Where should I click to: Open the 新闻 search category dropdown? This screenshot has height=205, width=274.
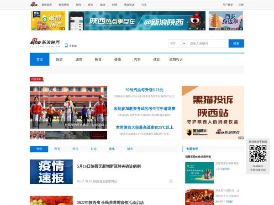coord(177,43)
